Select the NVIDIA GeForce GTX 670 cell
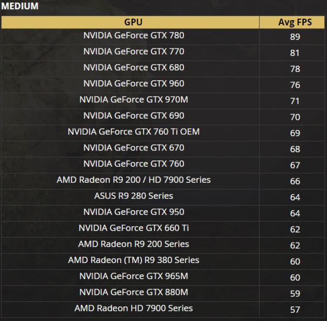The height and width of the screenshot is (321, 327). pyautogui.click(x=133, y=148)
